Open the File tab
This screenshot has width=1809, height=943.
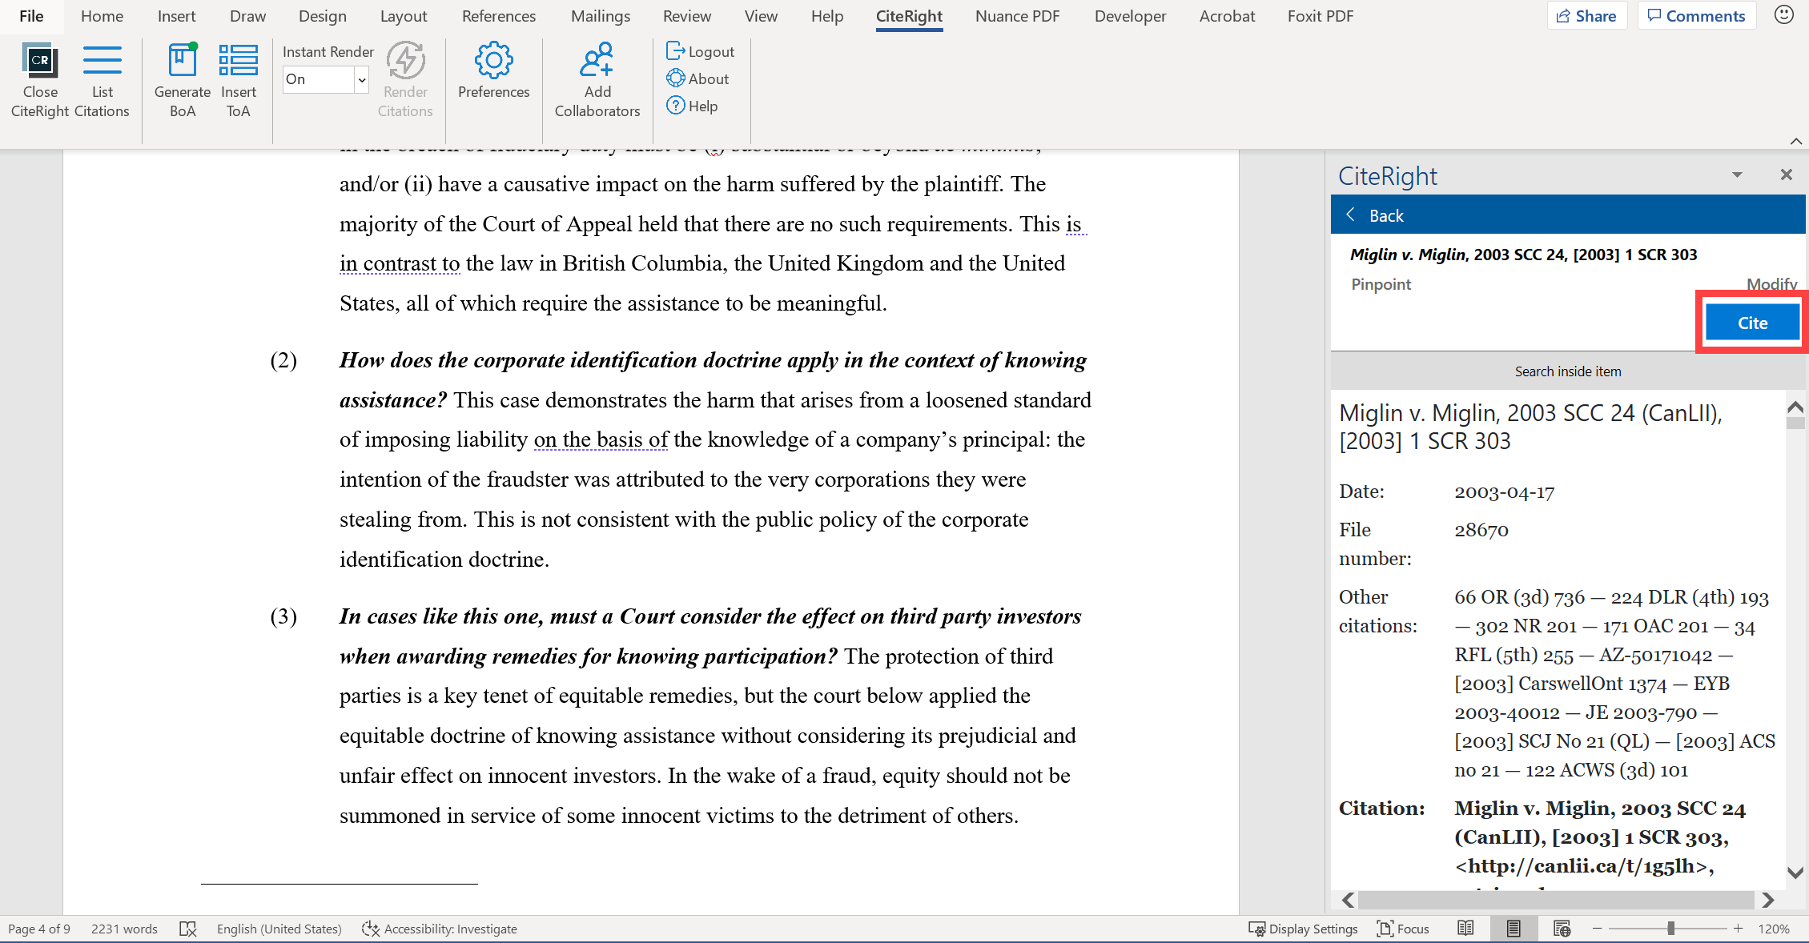pos(31,16)
